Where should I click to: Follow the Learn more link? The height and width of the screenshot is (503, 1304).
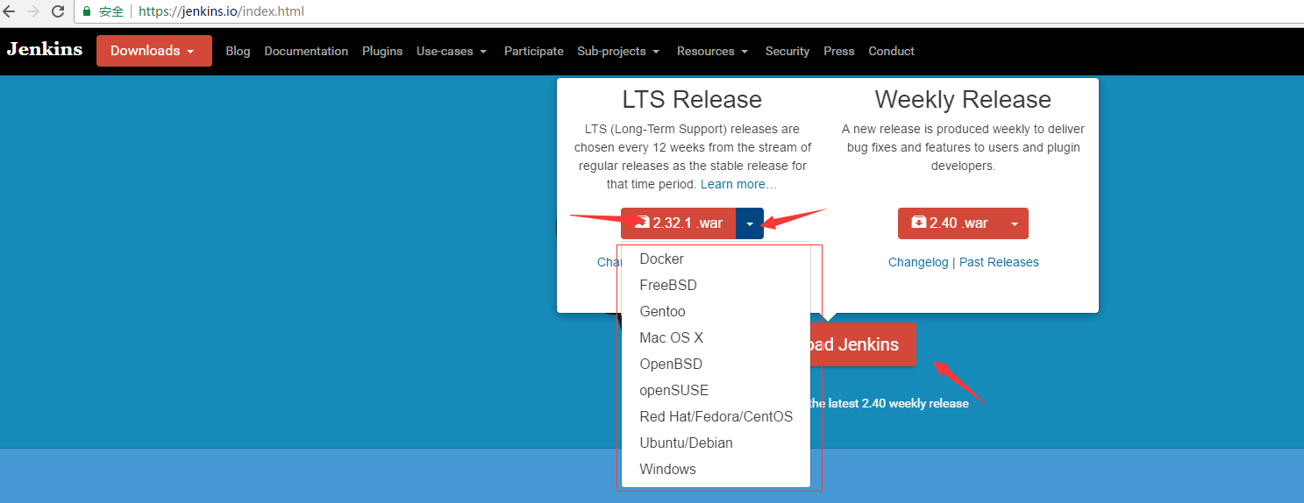pyautogui.click(x=738, y=184)
